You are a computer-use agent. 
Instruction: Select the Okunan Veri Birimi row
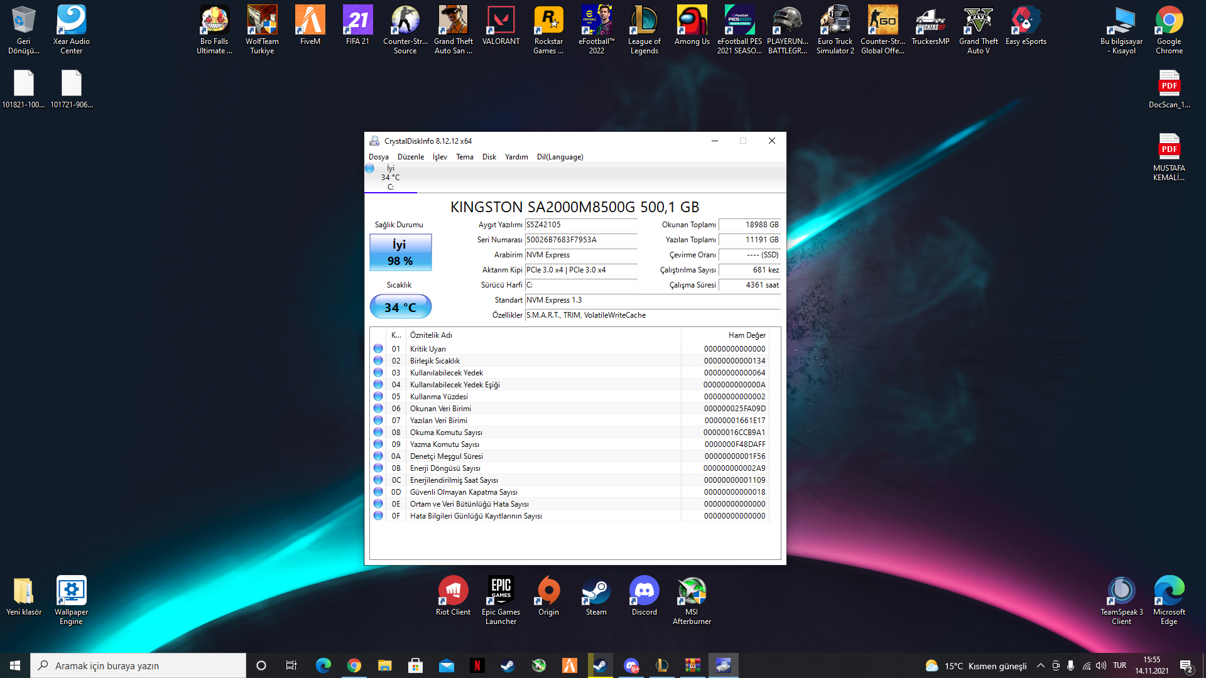pyautogui.click(x=570, y=409)
